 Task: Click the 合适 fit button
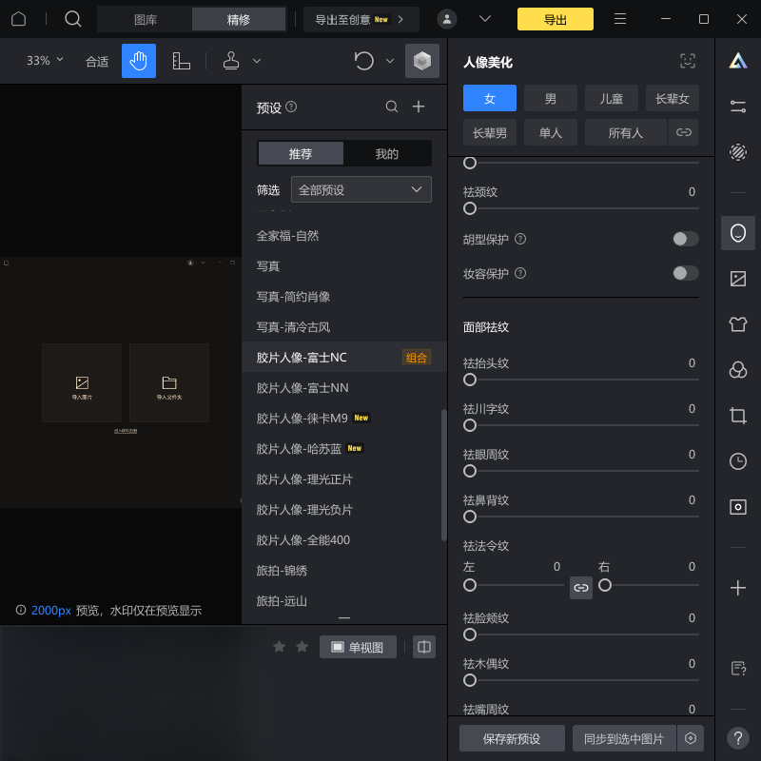97,61
